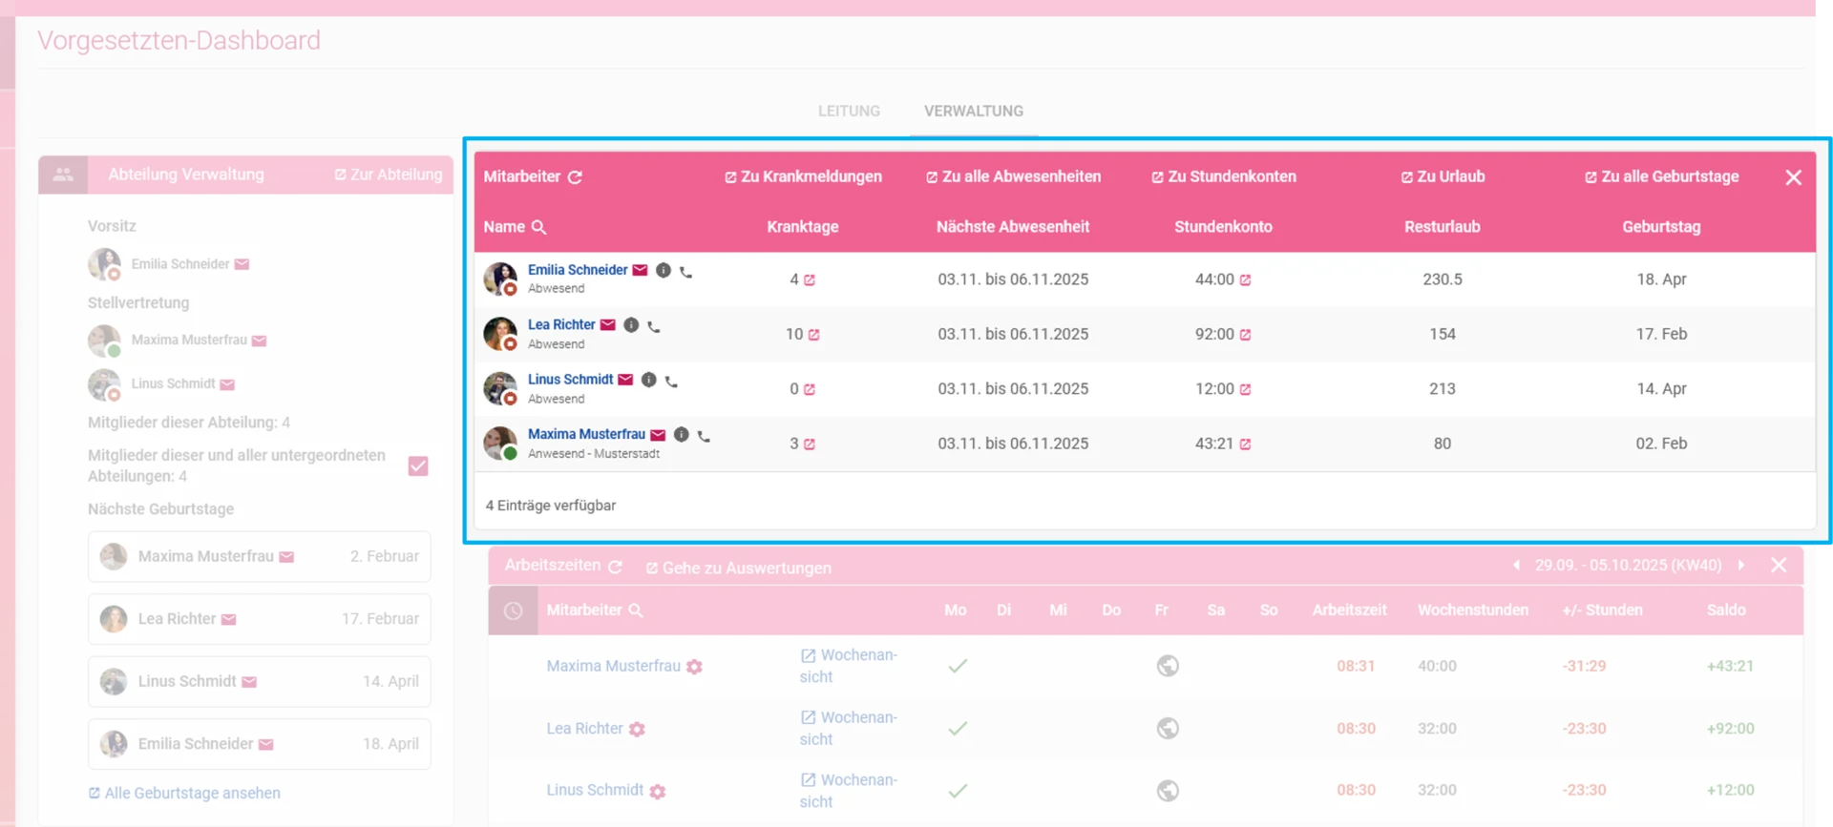Click the clock icon in Arbeitszeiten header
The width and height of the screenshot is (1833, 827).
(x=514, y=610)
